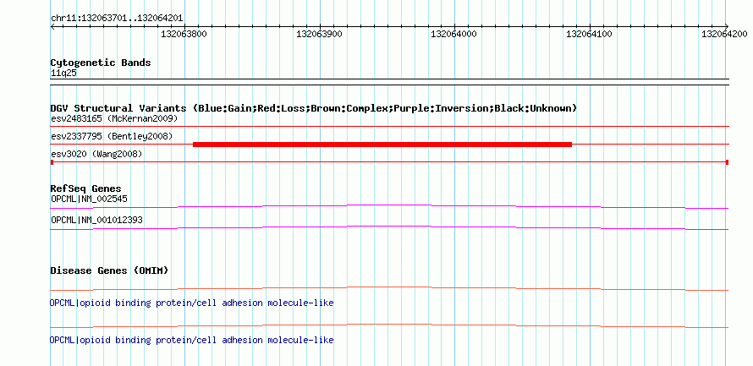The height and width of the screenshot is (366, 753).
Task: Open variant esv2337795 (Bentley2008) label
Action: coord(112,136)
